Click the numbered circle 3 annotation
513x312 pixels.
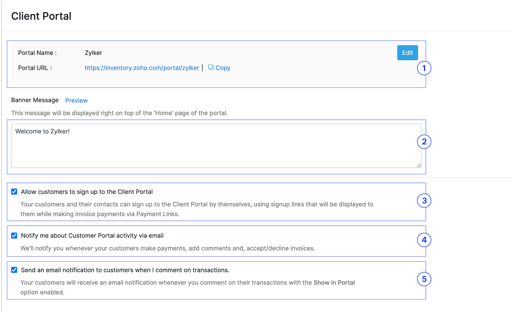pos(424,201)
